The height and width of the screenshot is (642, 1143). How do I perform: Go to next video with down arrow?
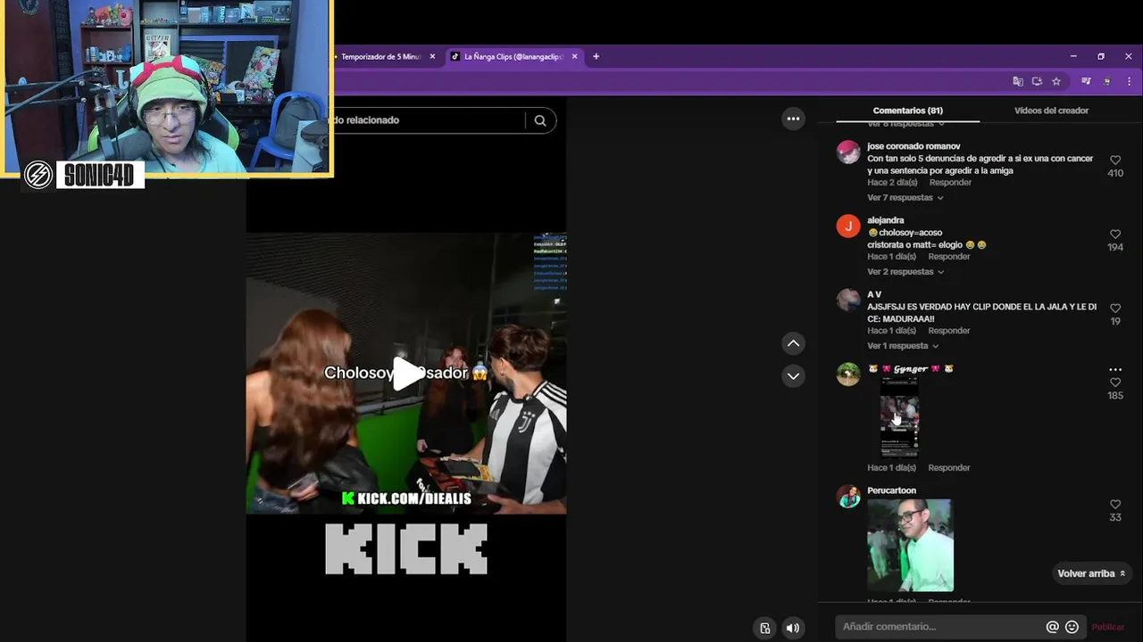(793, 376)
